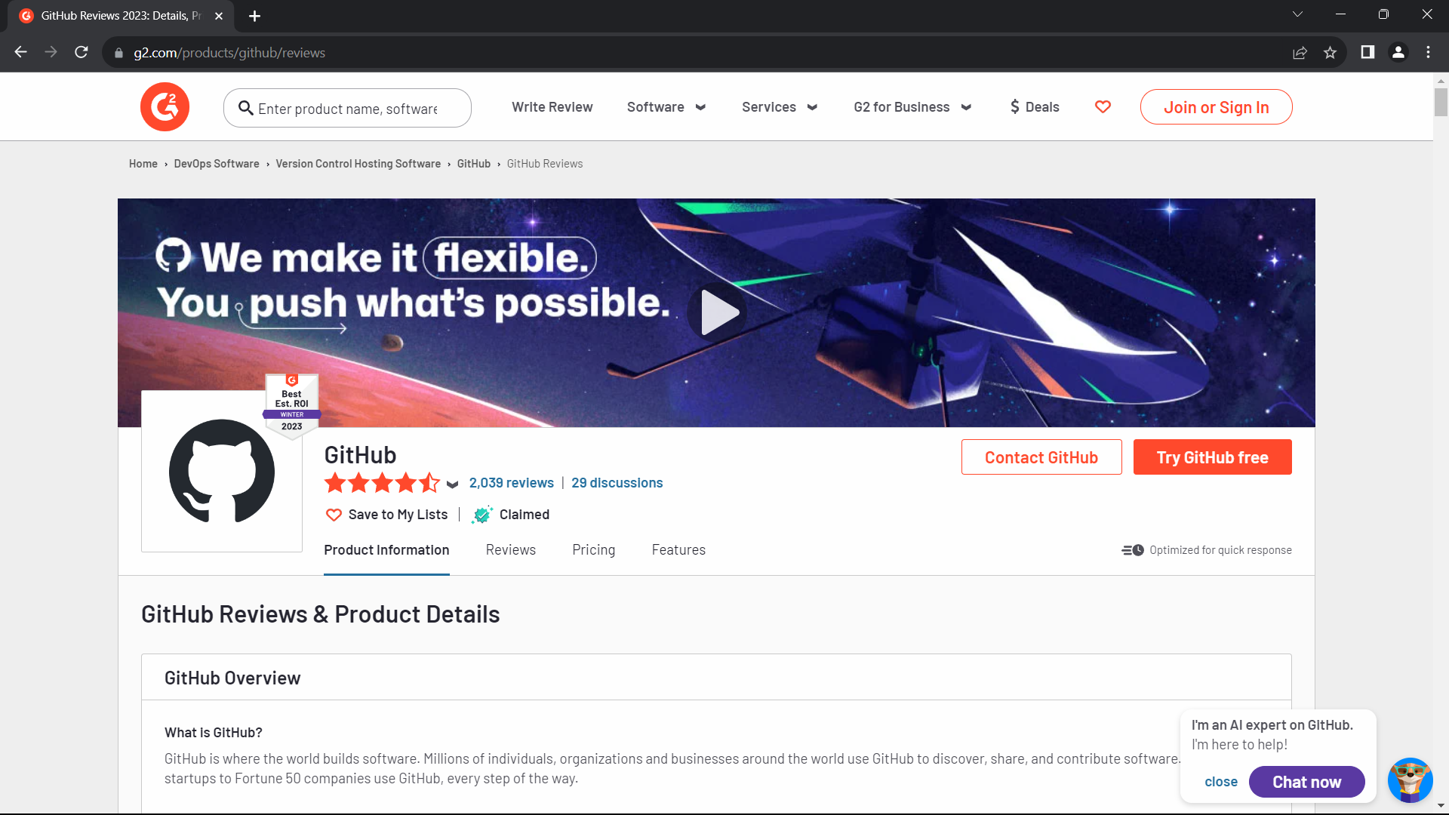
Task: Expand the G2 for Business menu
Action: click(x=912, y=107)
